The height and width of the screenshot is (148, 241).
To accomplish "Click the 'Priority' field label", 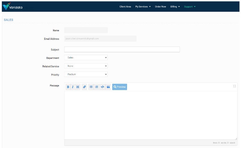I will coord(55,75).
